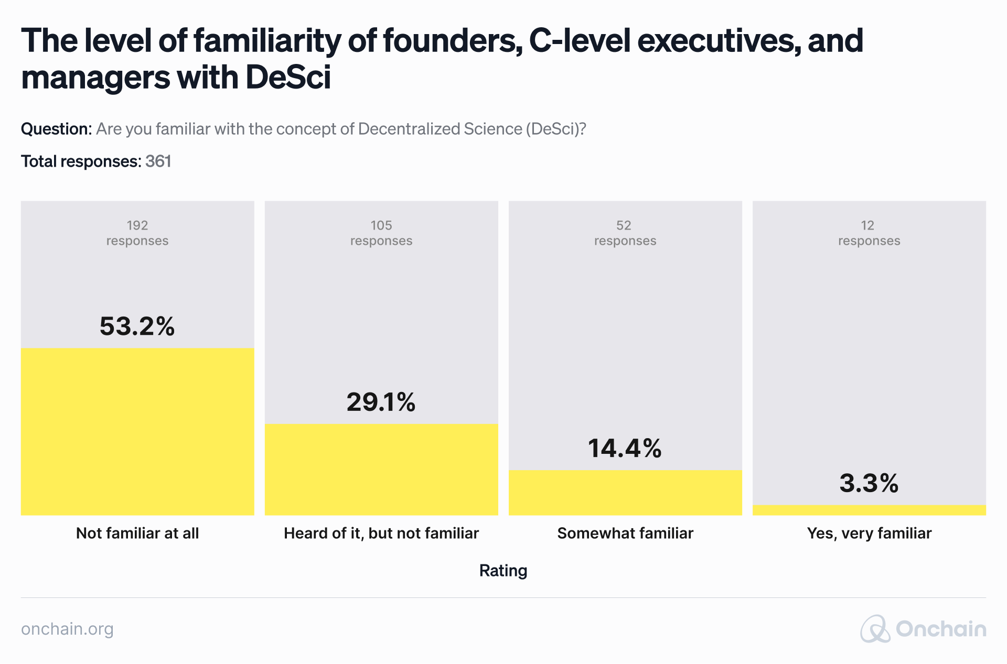Select the 14.4% value label

pyautogui.click(x=625, y=448)
